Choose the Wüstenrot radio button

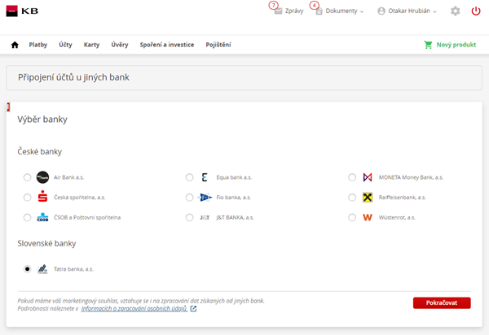point(352,217)
